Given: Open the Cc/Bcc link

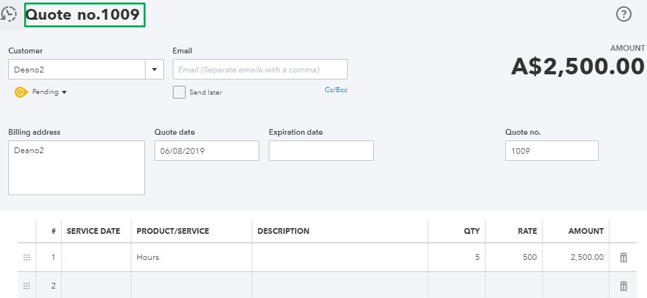Looking at the screenshot, I should (336, 90).
